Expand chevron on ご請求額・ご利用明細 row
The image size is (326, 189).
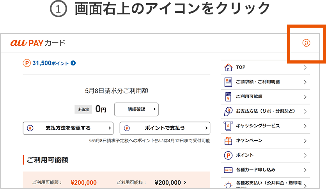(x=305, y=82)
